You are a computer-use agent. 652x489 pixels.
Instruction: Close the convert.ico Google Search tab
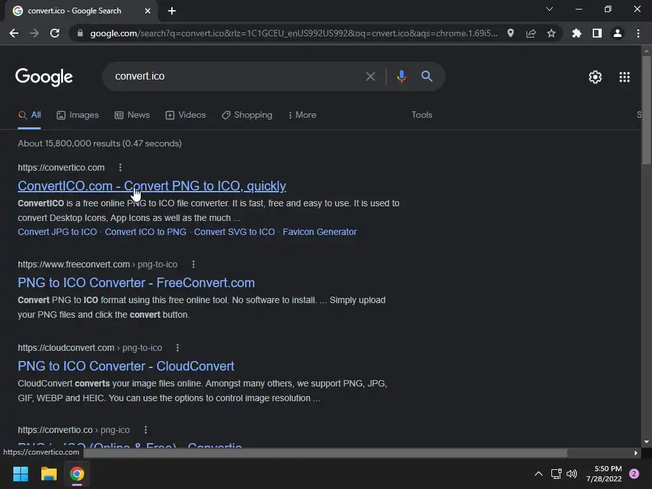(x=148, y=11)
